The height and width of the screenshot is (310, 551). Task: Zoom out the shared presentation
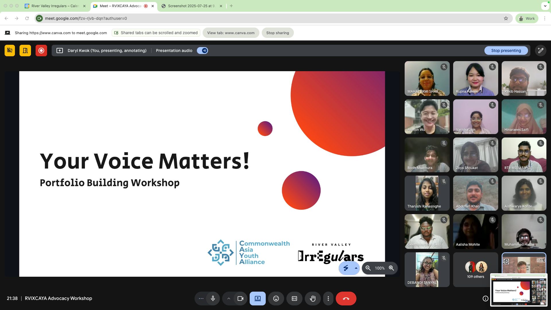[x=368, y=268]
